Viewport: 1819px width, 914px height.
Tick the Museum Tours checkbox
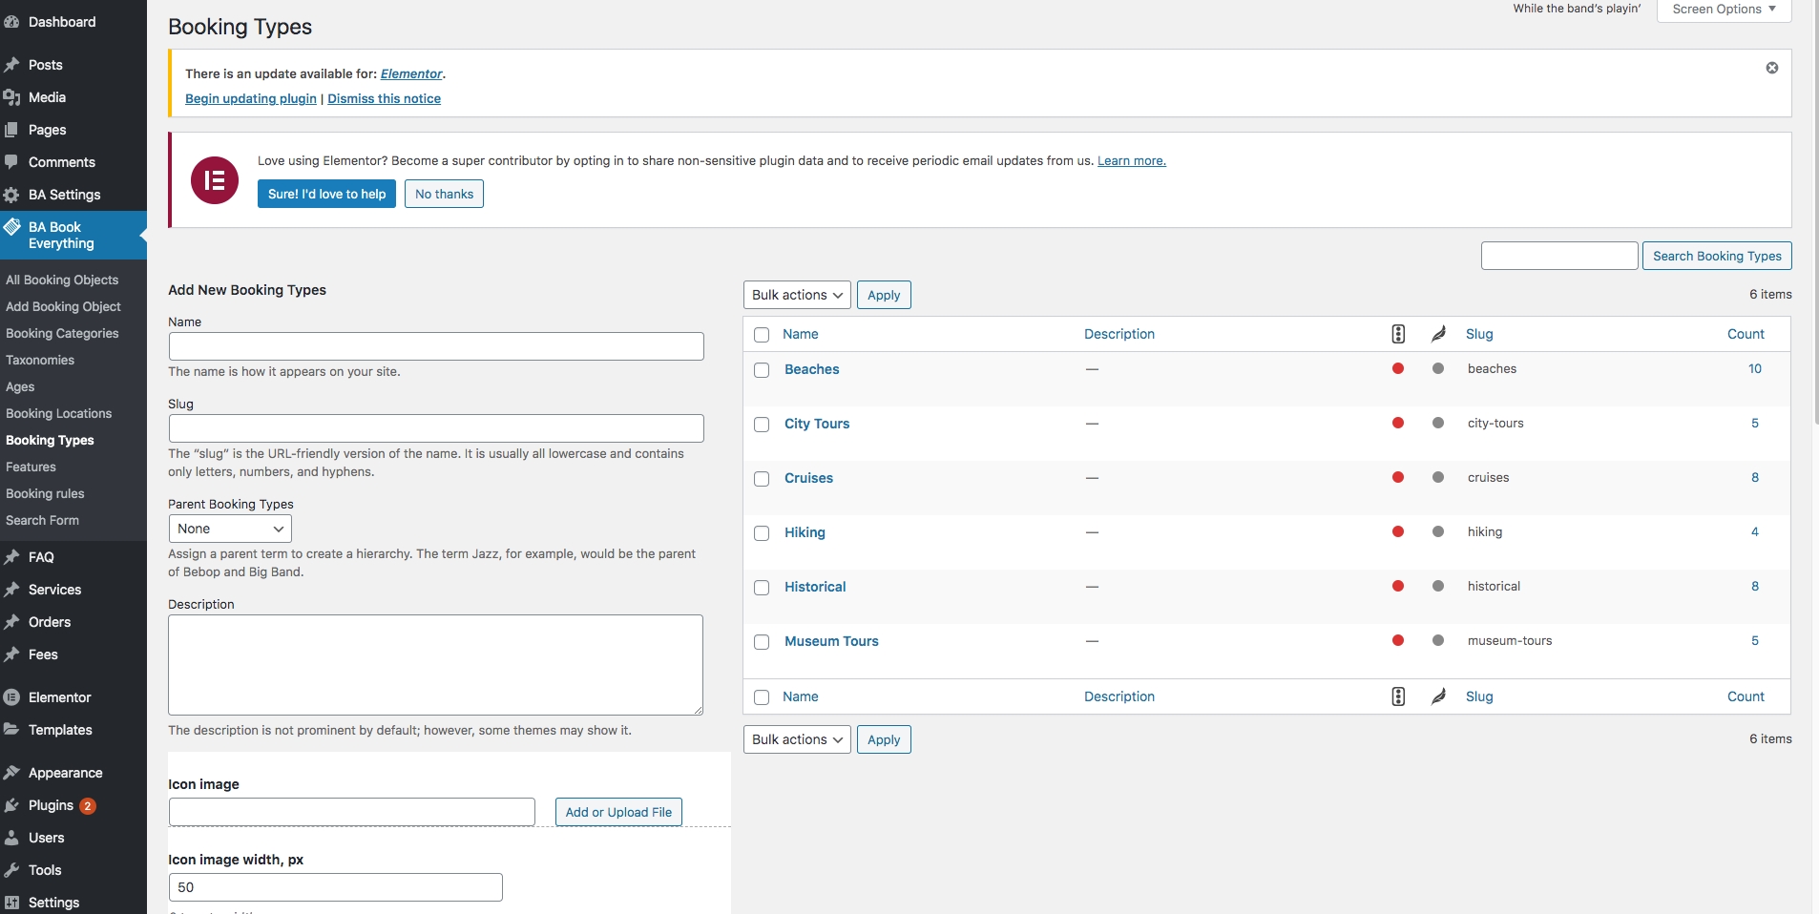tap(762, 642)
